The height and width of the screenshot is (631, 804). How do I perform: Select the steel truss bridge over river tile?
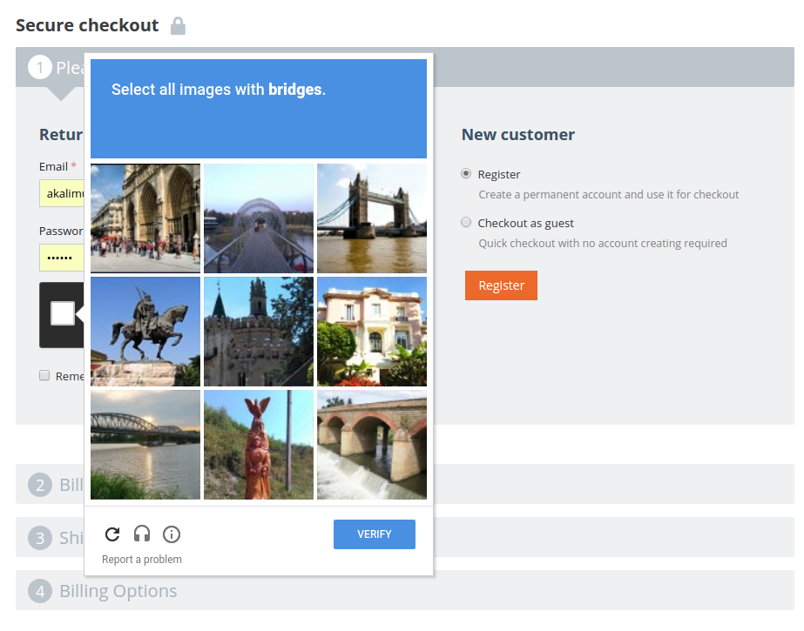pyautogui.click(x=145, y=445)
